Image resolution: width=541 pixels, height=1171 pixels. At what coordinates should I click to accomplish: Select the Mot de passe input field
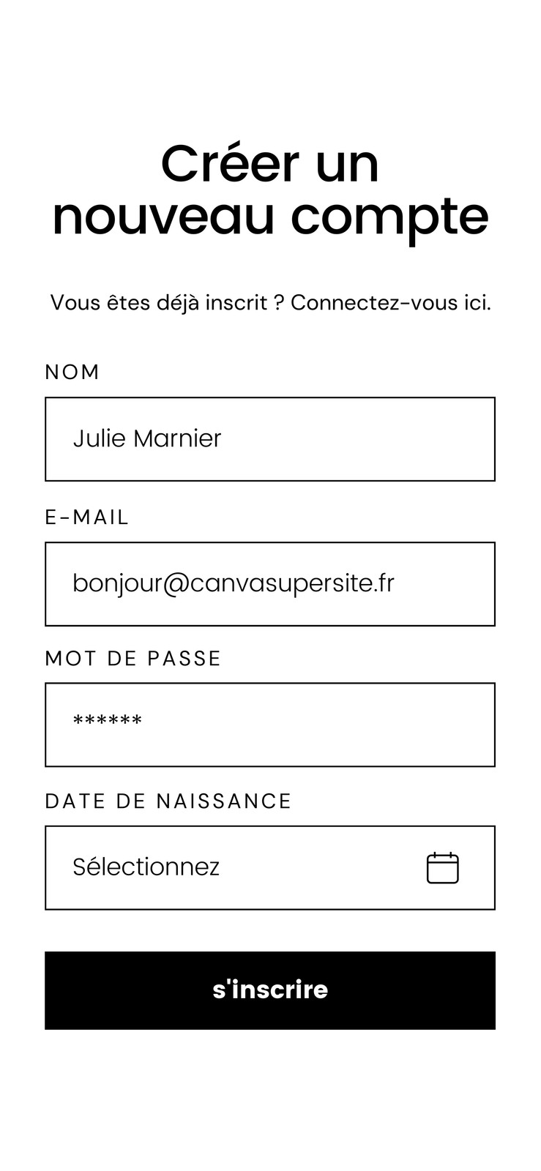pyautogui.click(x=270, y=725)
